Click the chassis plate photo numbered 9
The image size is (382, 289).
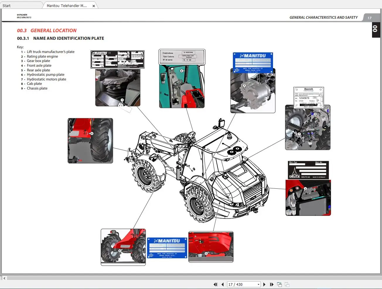(x=90, y=141)
